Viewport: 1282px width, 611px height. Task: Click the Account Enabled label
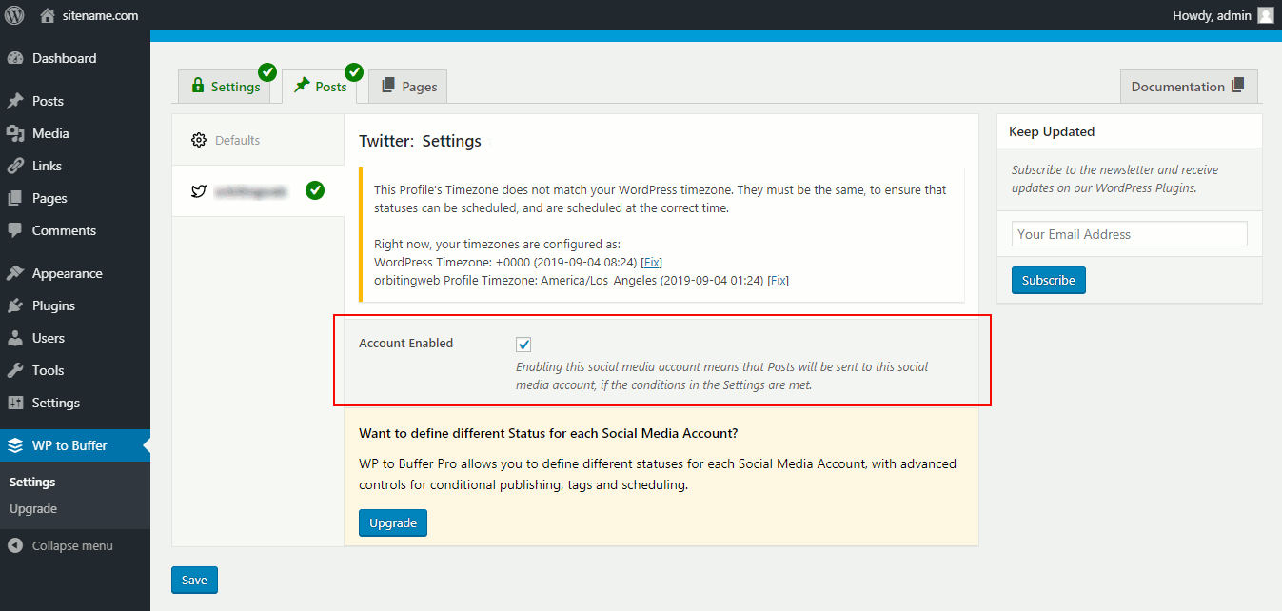(x=405, y=343)
